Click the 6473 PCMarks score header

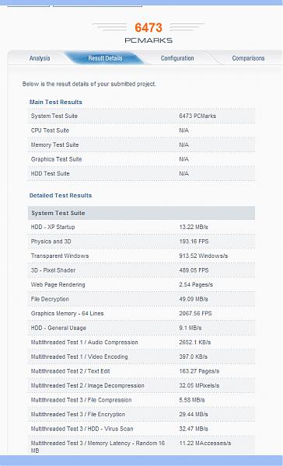[148, 33]
